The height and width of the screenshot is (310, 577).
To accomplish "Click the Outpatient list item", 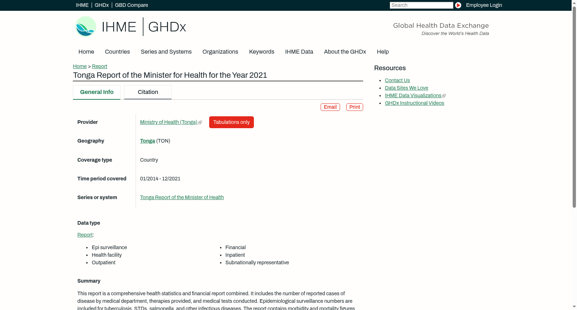I will coord(103,263).
